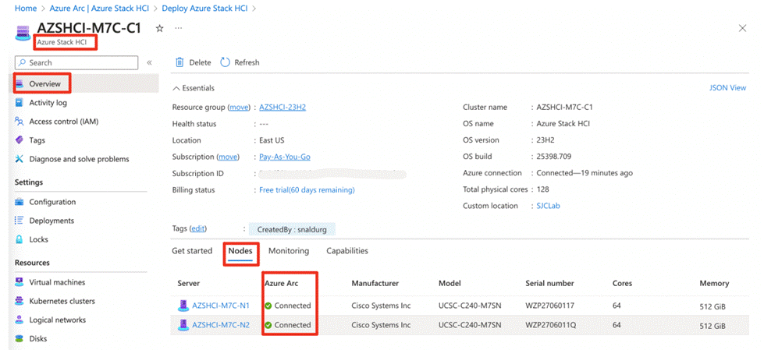Click the Configuration icon under Settings
Image resolution: width=764 pixels, height=350 pixels.
coord(20,202)
